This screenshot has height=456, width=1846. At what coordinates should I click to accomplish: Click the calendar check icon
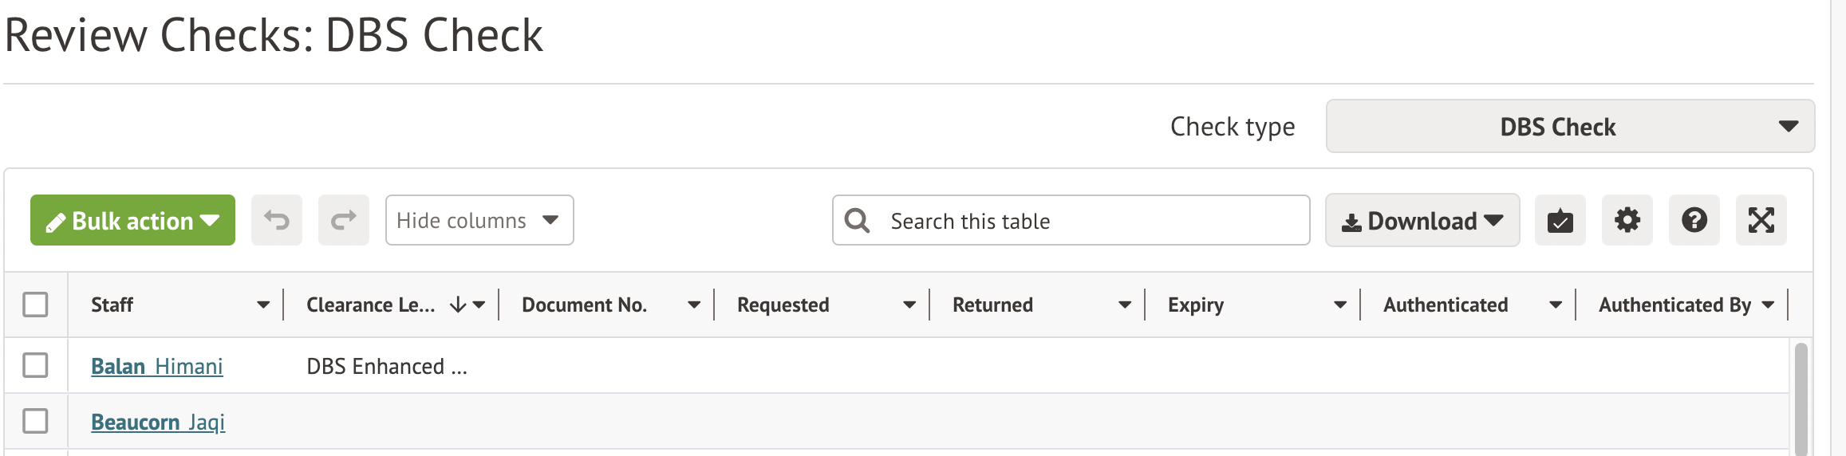[1560, 220]
